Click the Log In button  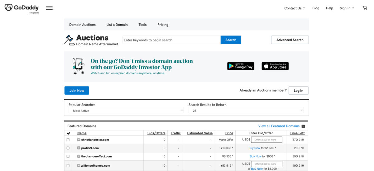[298, 91]
